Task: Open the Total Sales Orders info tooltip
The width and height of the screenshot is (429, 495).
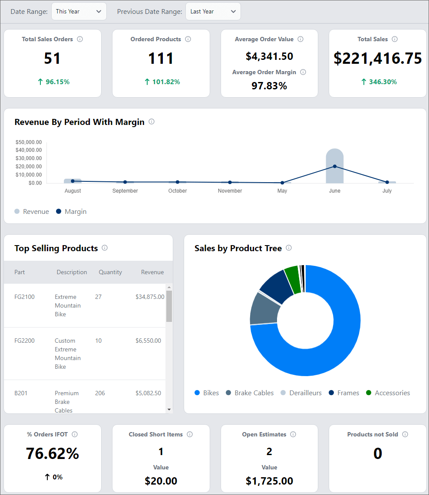Action: coord(80,39)
